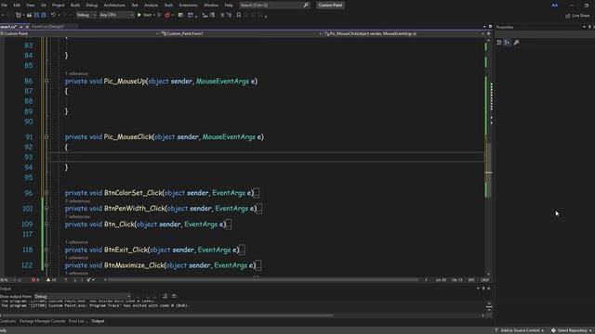Click the yellow warning count icon below the editor
The image size is (595, 334).
point(48,280)
